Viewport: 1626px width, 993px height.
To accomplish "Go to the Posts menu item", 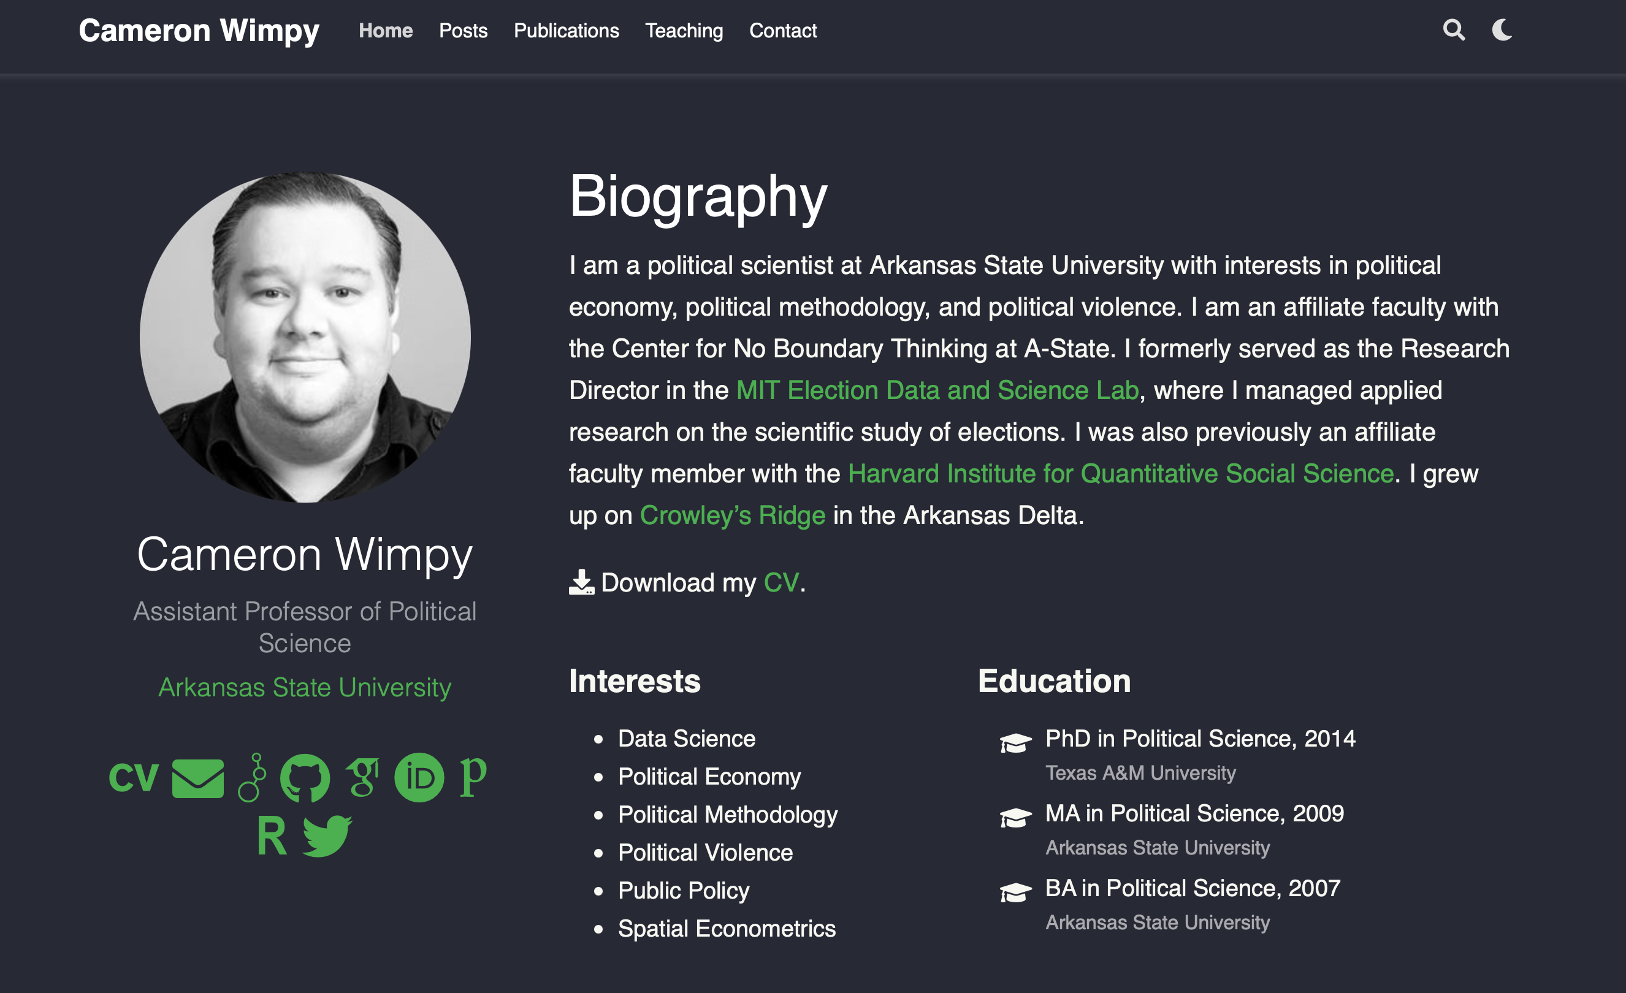I will (x=464, y=31).
